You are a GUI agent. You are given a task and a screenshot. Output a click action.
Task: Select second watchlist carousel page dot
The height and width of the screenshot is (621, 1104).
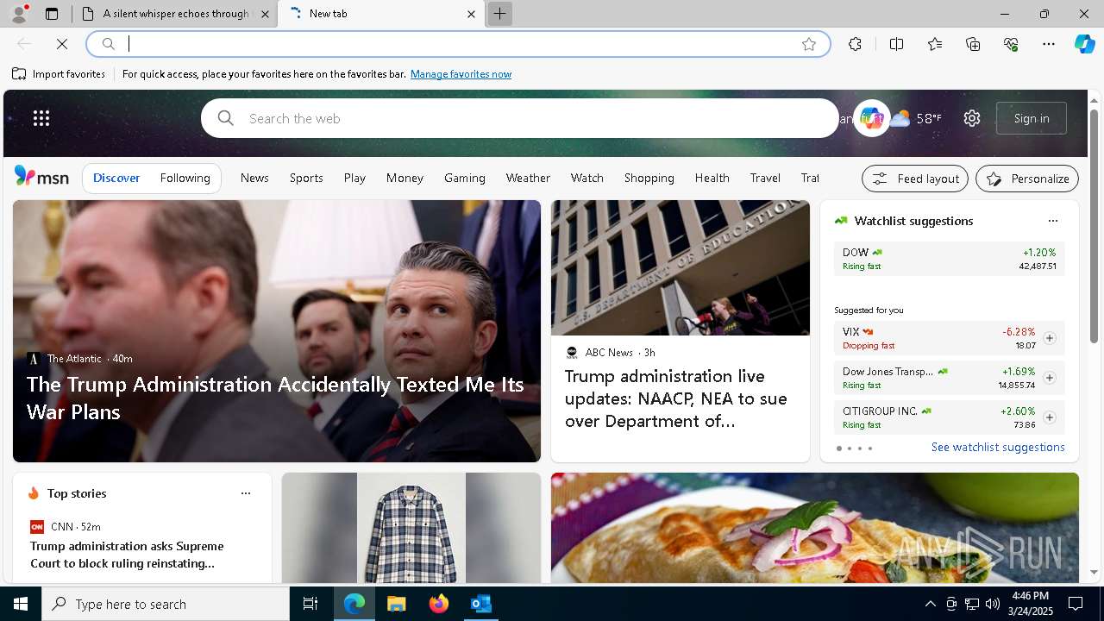[x=849, y=448]
